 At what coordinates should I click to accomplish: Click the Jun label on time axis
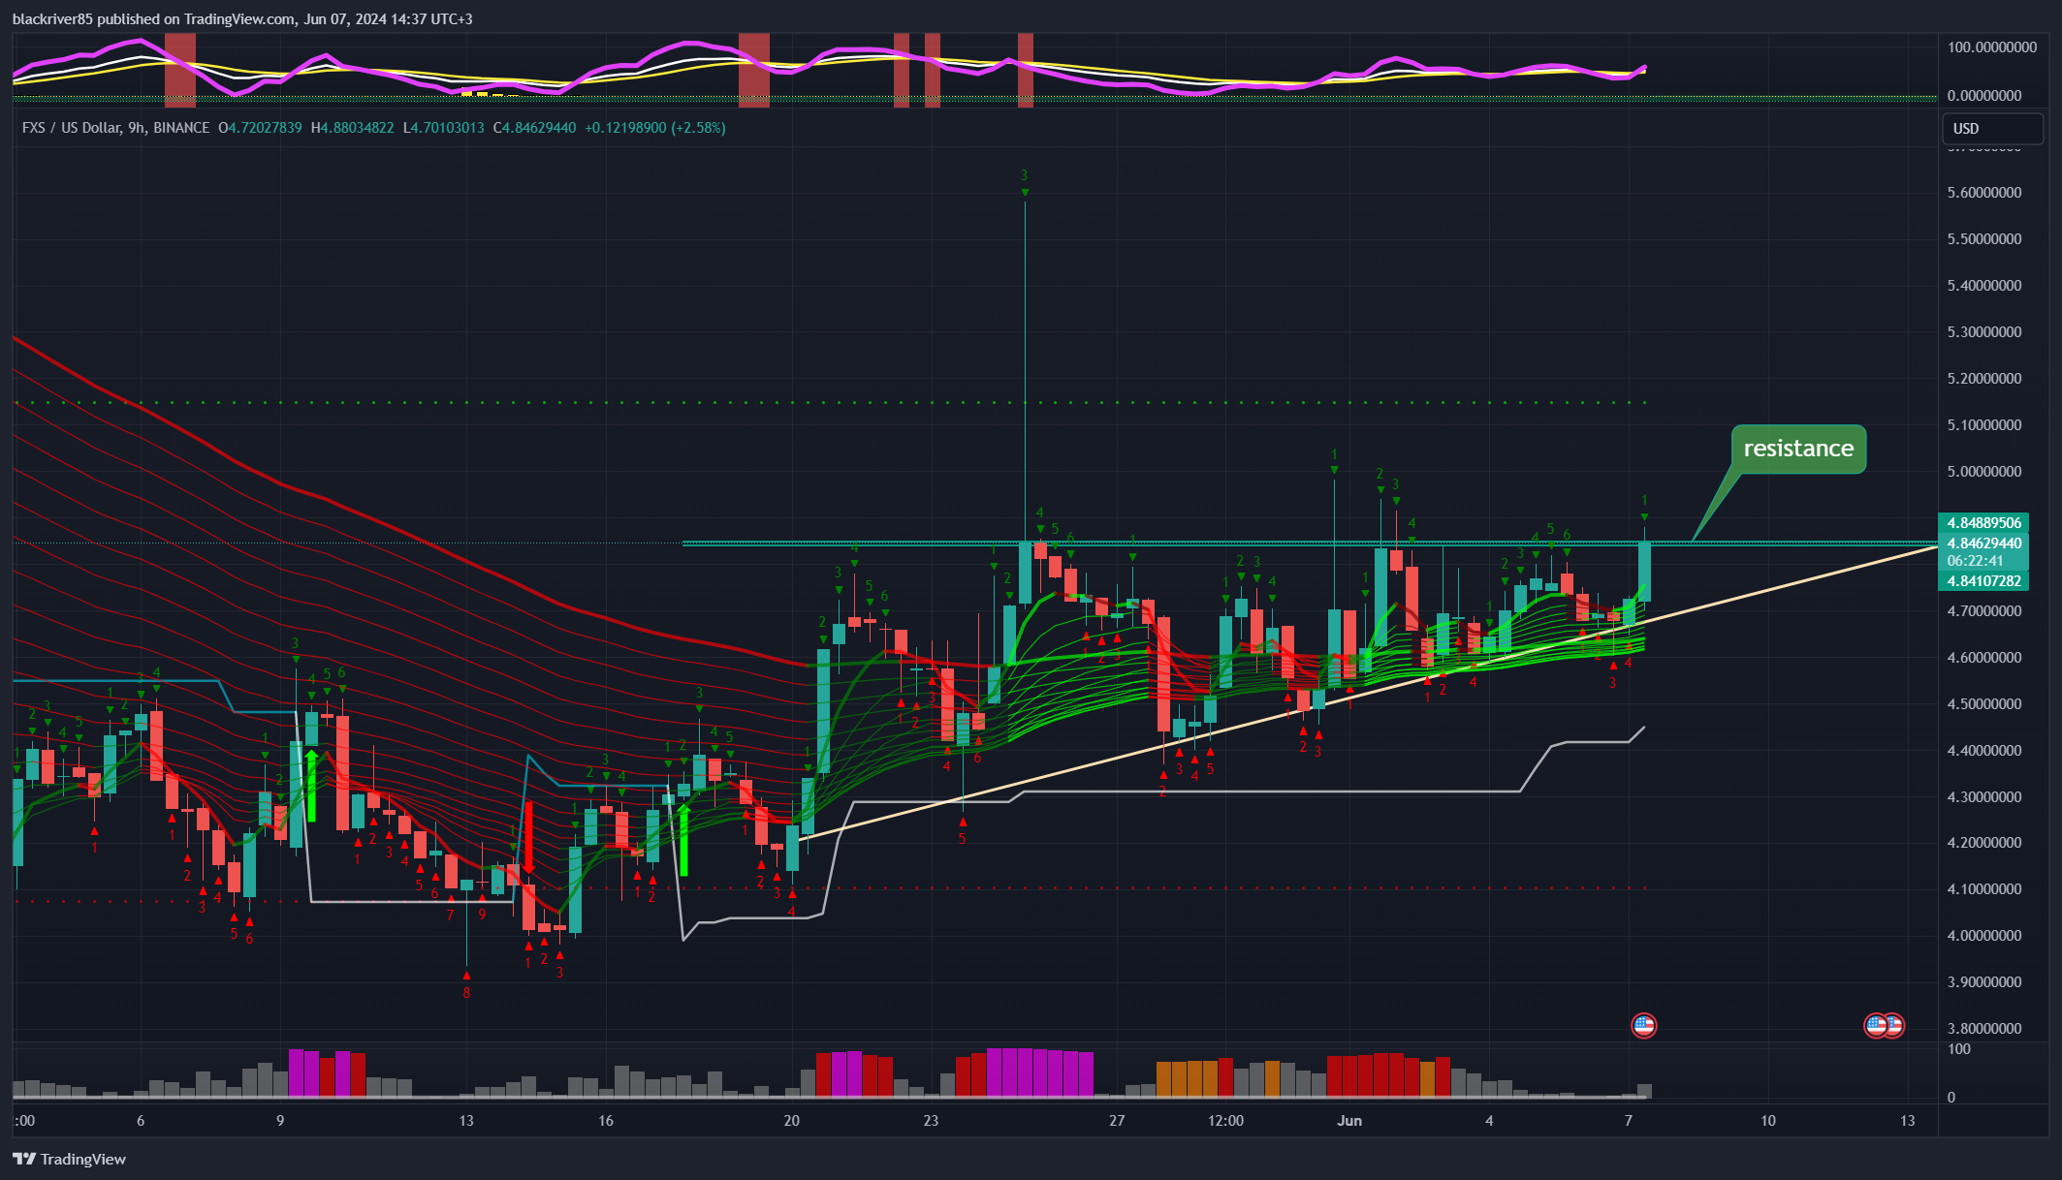point(1349,1121)
